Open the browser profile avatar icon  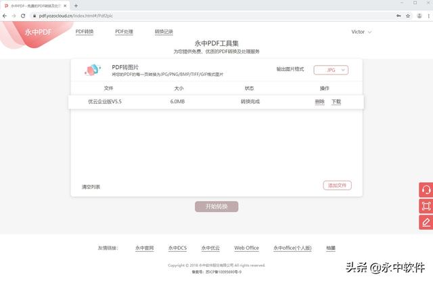[419, 16]
